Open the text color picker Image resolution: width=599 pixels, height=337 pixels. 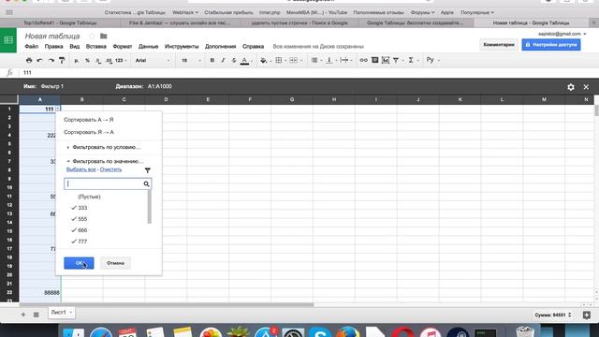click(246, 60)
